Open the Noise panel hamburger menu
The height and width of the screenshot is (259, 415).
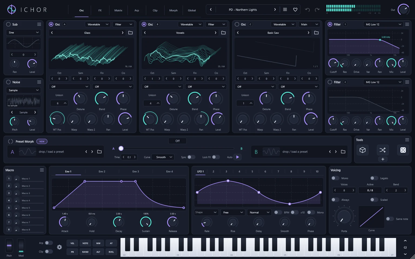tap(39, 82)
